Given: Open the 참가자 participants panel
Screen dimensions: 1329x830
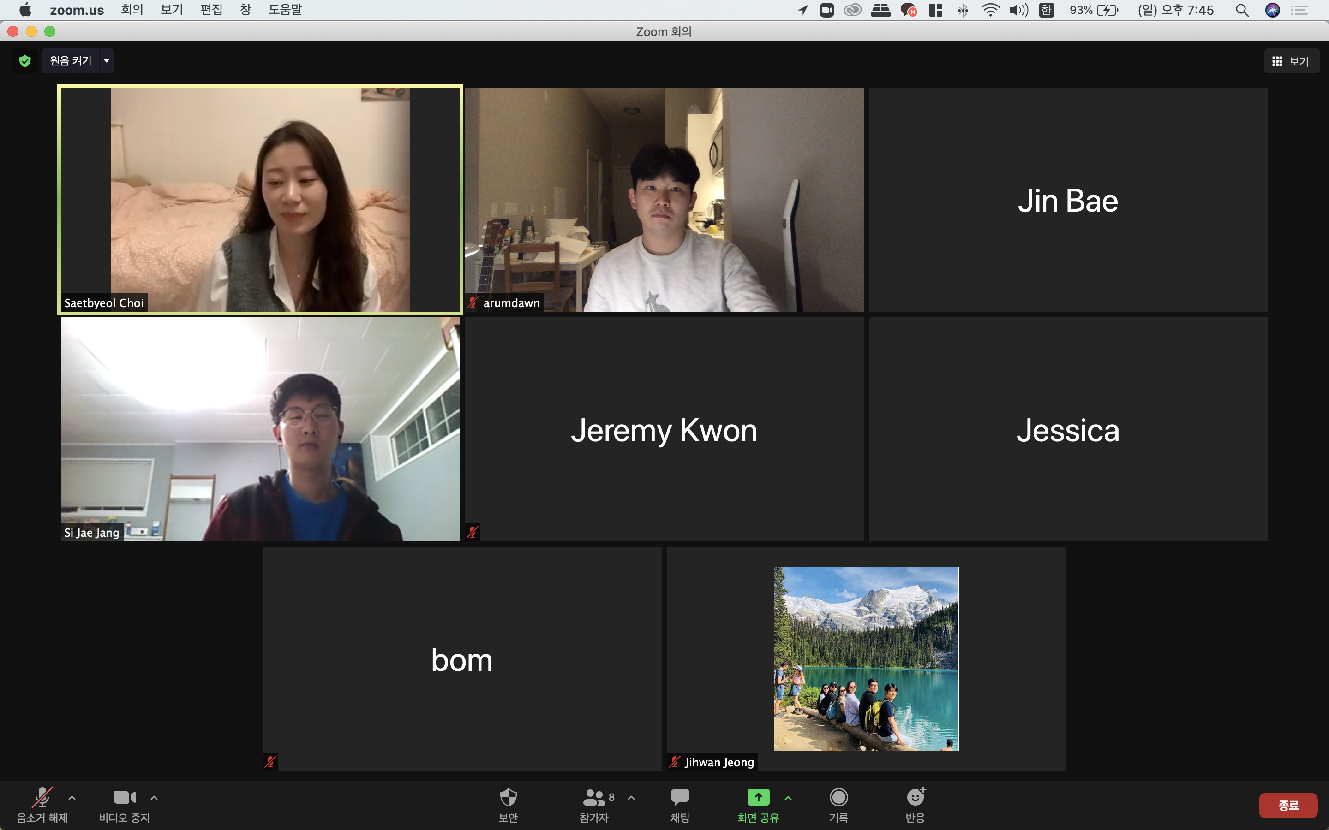Looking at the screenshot, I should [x=595, y=805].
